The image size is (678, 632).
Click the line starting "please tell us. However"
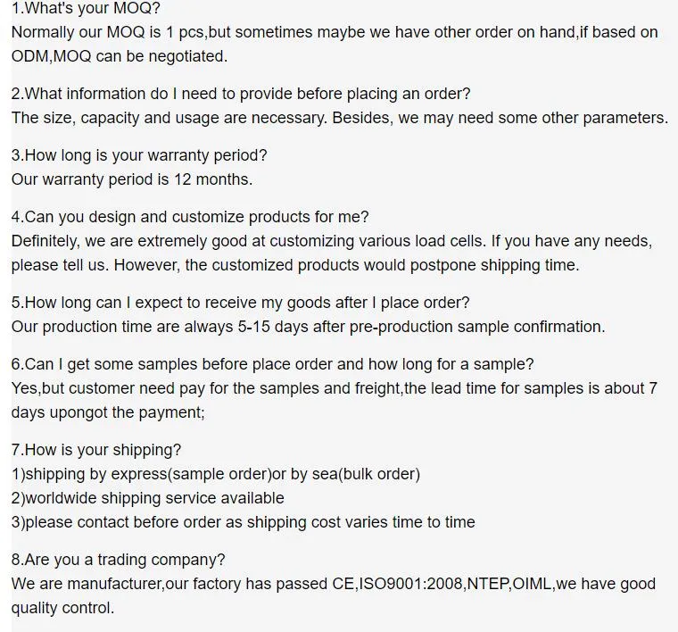point(295,265)
